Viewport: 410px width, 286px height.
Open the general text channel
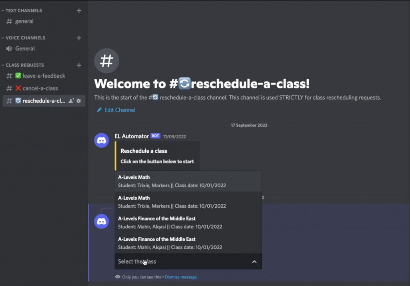tap(24, 21)
